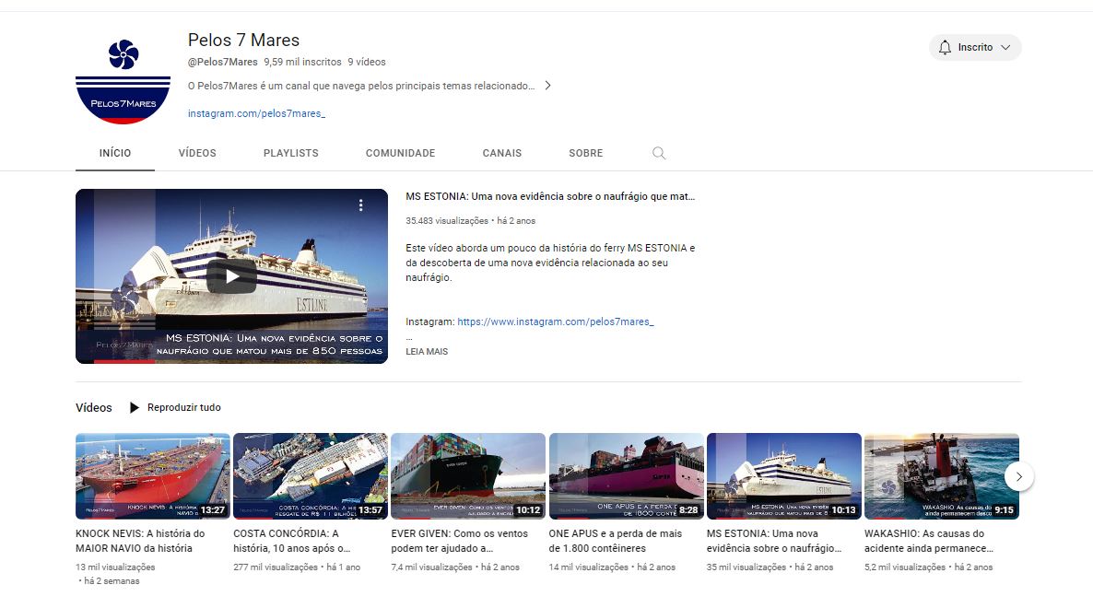Viewport: 1093px width, 608px height.
Task: Open title KNOCK NEVIS: A história do MAIOR NAVIO
Action: (x=140, y=541)
